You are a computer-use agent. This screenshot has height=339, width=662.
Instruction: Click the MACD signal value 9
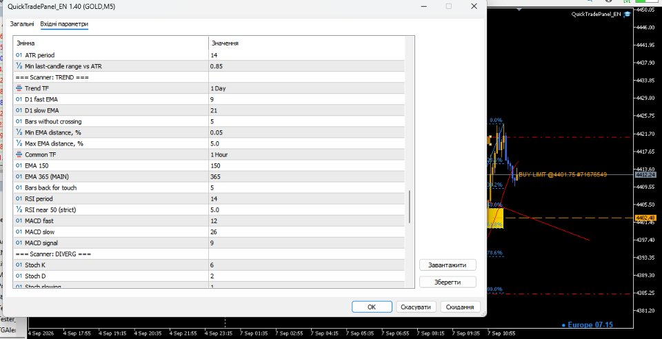click(x=306, y=243)
